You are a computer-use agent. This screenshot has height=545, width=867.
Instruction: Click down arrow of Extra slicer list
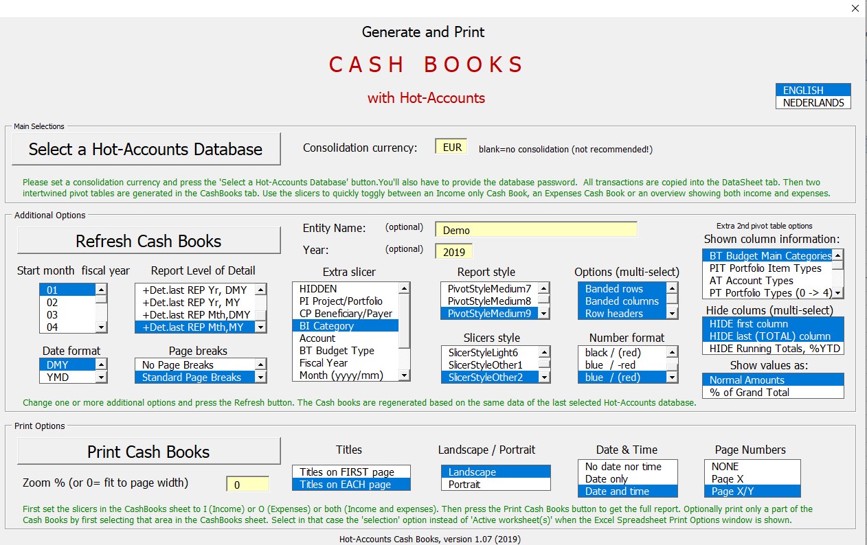click(x=405, y=375)
